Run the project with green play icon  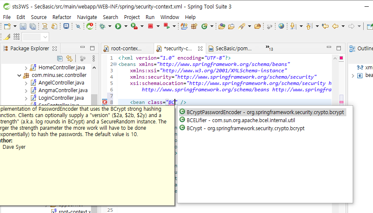tap(118, 26)
